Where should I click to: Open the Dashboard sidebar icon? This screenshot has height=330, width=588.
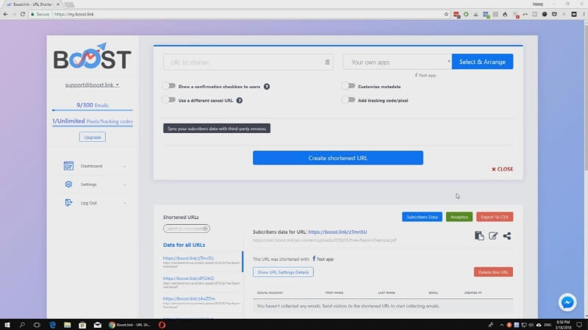[68, 166]
